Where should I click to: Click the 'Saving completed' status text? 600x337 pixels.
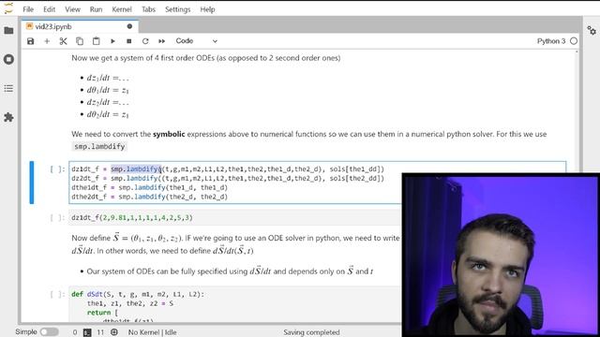coord(311,332)
